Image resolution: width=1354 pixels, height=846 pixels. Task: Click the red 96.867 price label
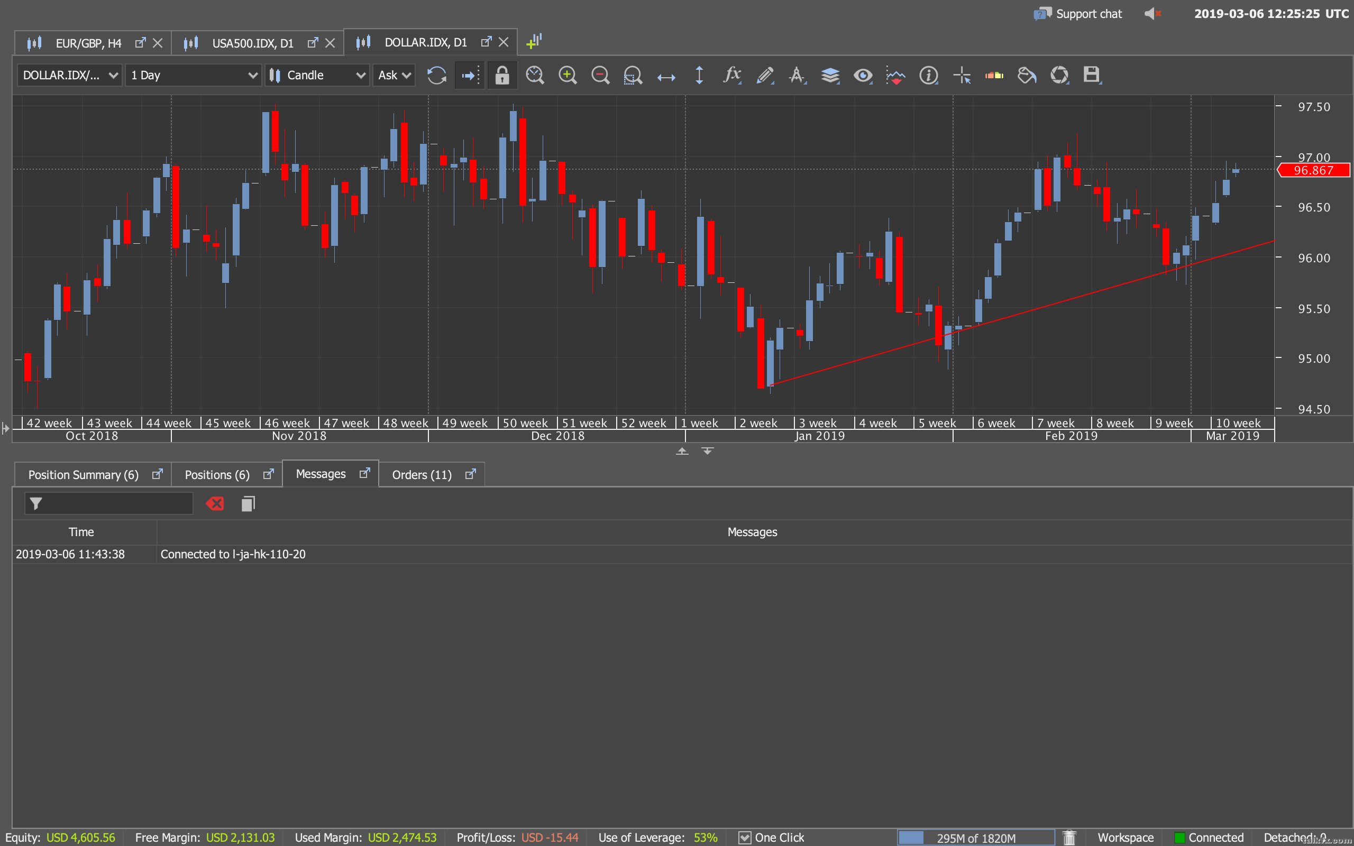pos(1314,170)
